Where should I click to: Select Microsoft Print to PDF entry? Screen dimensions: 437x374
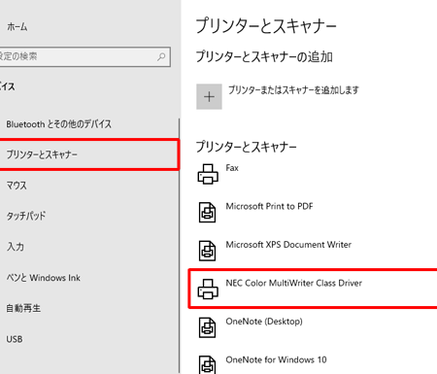pos(269,206)
